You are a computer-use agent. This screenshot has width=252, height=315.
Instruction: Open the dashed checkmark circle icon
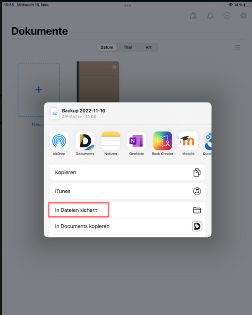227,16
